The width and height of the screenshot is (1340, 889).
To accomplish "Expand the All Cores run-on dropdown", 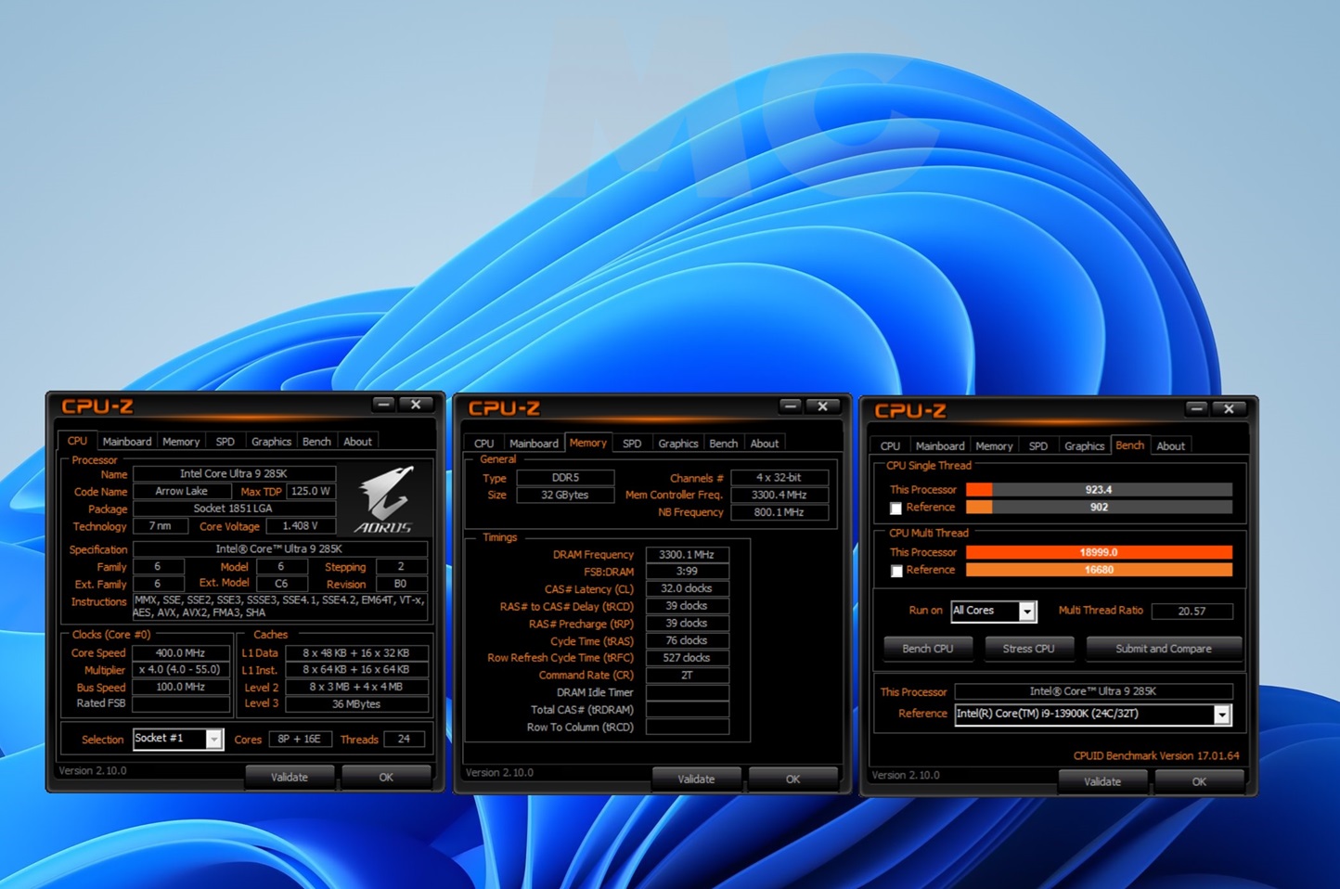I will [1026, 612].
